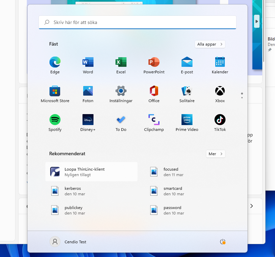275x257 pixels.
Task: Open the Solitaire game
Action: [187, 94]
